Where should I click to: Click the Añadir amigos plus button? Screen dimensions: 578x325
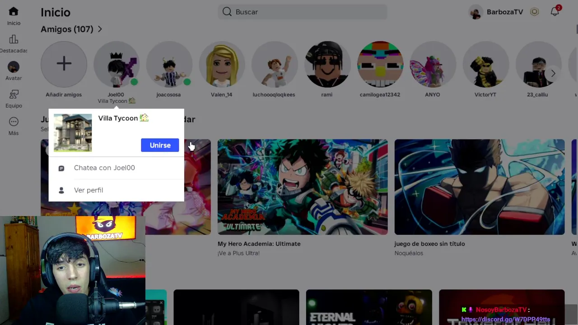64,64
